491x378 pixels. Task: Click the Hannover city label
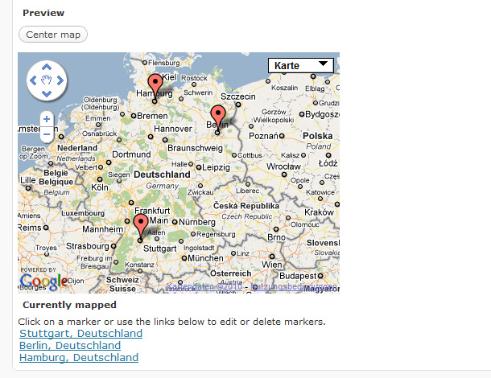173,129
